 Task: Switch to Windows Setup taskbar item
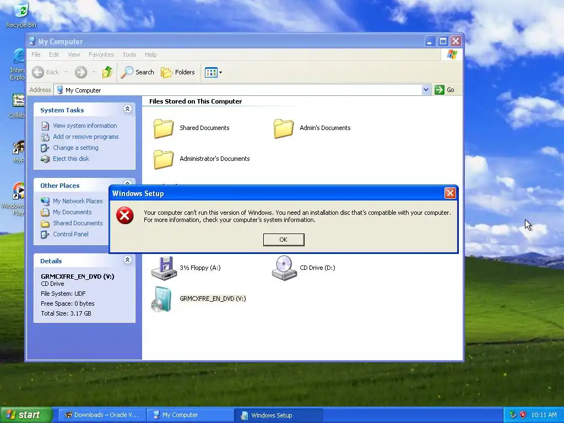[278, 415]
